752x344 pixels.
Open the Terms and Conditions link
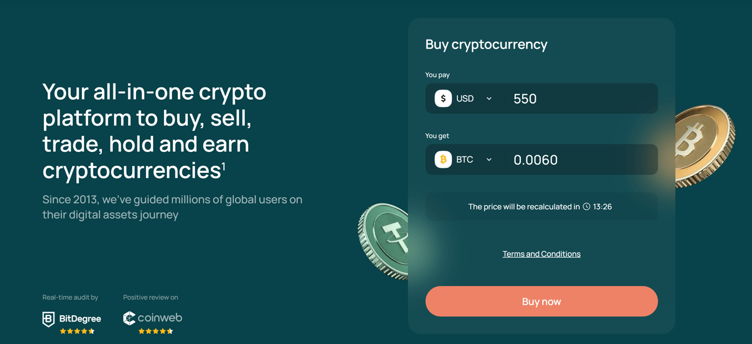click(x=541, y=254)
